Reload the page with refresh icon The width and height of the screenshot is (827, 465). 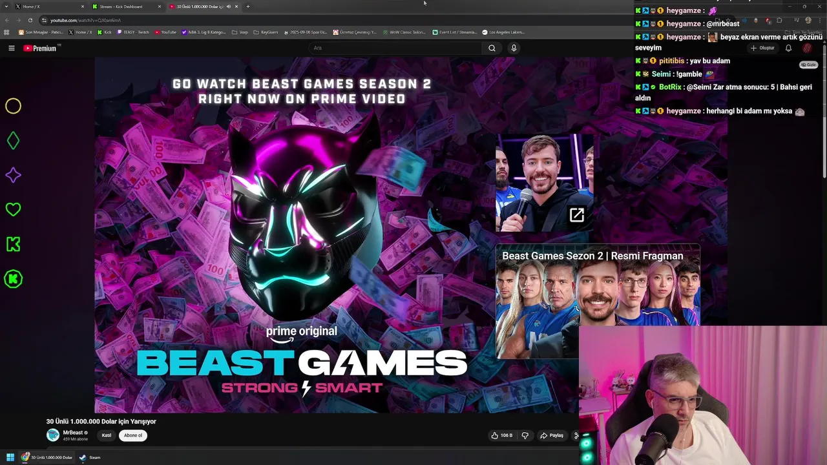[x=30, y=20]
